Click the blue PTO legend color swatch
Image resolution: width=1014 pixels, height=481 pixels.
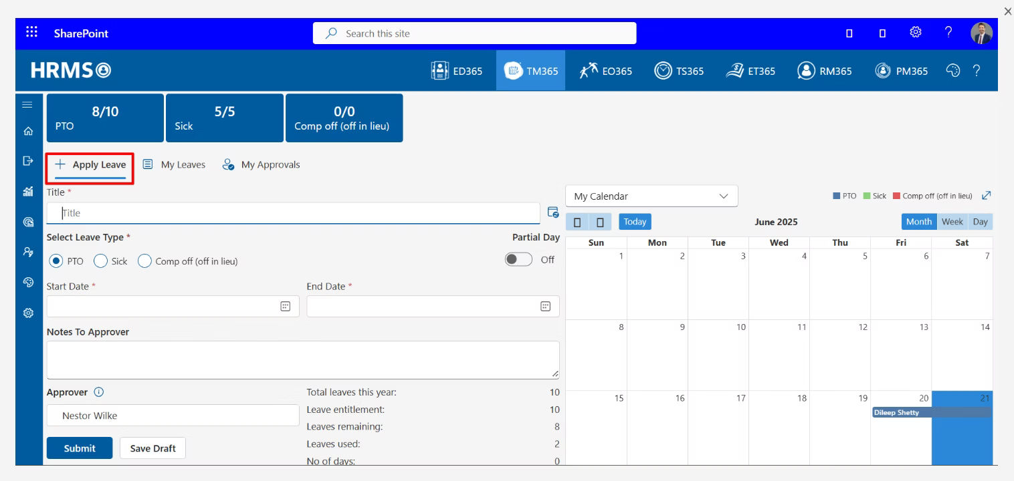[836, 196]
